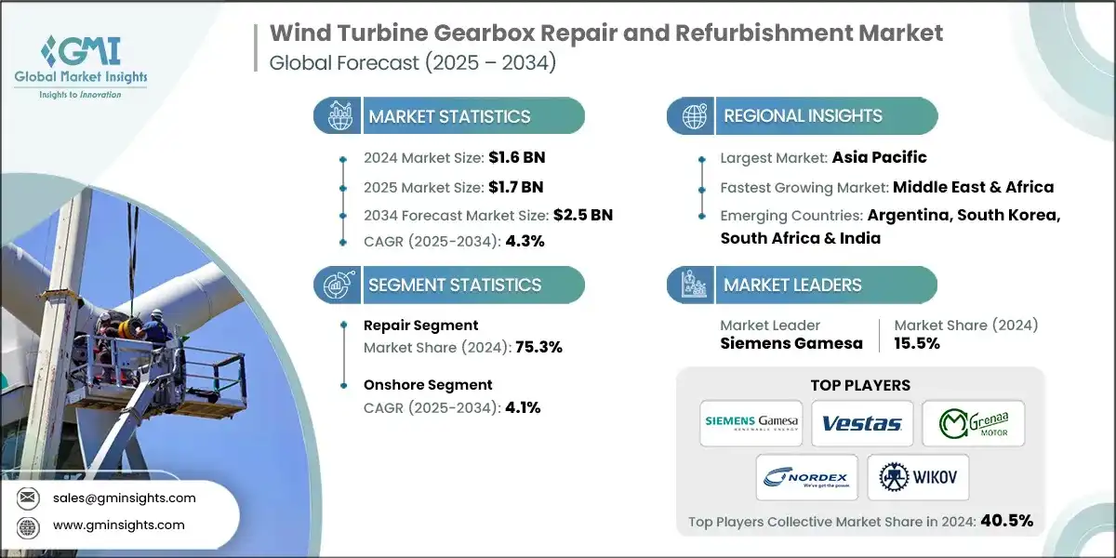This screenshot has height=558, width=1116.
Task: Expand the MARKET STATISTICS section header
Action: point(449,115)
